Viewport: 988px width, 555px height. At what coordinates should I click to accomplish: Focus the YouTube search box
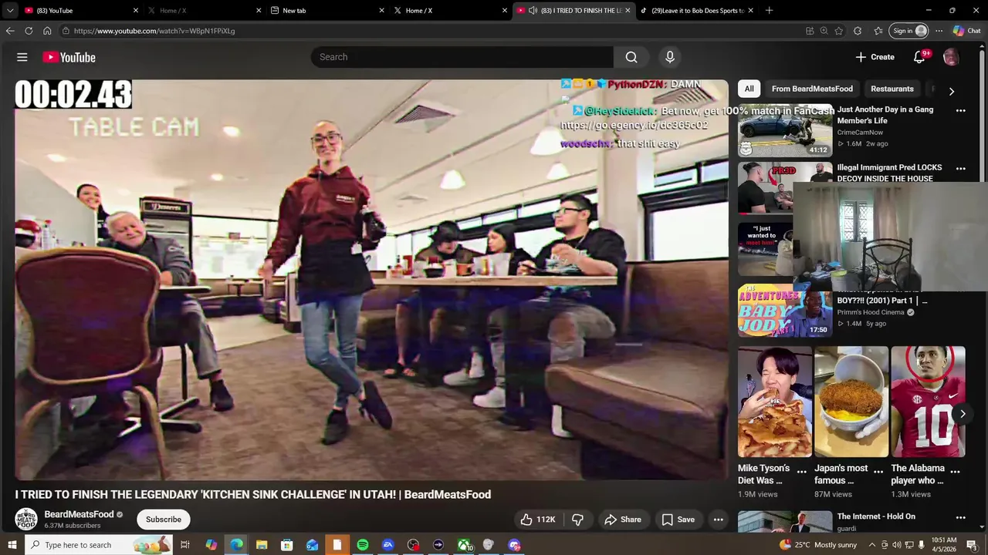[x=462, y=57]
